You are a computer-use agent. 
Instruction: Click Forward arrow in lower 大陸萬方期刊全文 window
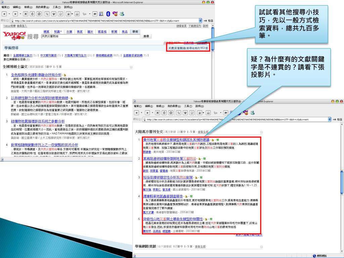[147, 113]
